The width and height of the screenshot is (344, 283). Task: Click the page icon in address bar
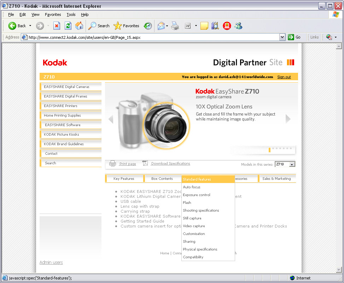click(x=25, y=37)
